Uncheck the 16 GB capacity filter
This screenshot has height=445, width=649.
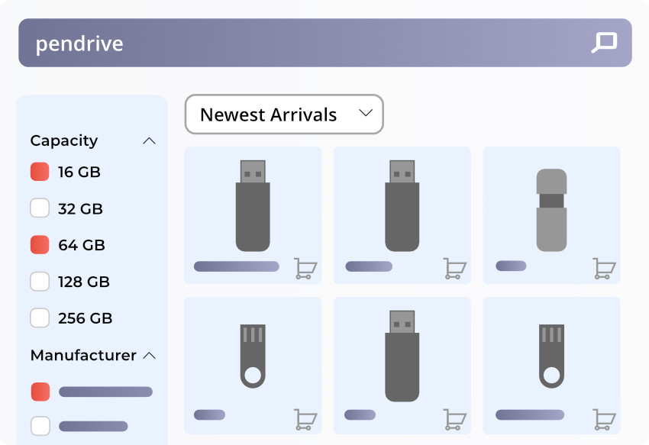tap(40, 172)
